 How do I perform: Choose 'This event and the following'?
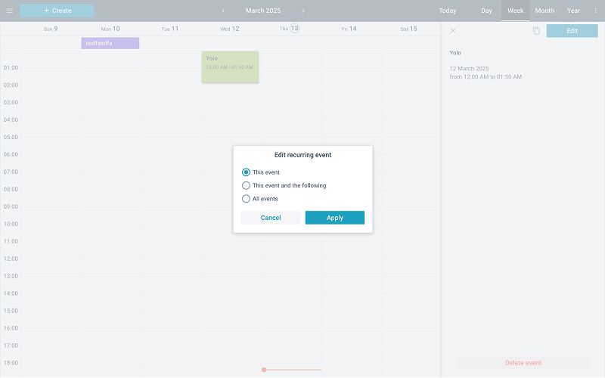[x=246, y=185]
